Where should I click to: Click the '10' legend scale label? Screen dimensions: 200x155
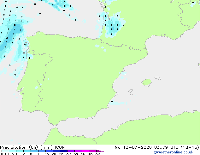[39, 154]
